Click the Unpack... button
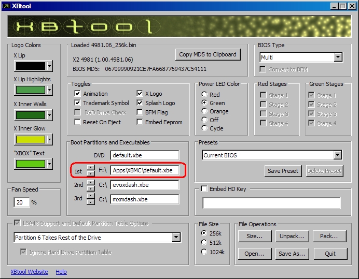This screenshot has width=359, height=279. pyautogui.click(x=292, y=236)
